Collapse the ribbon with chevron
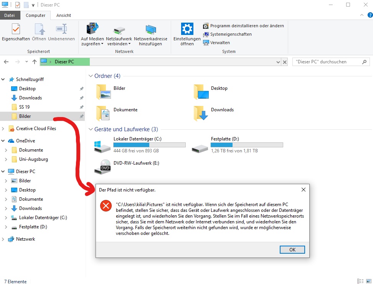This screenshot has height=284, width=373. tap(362, 15)
